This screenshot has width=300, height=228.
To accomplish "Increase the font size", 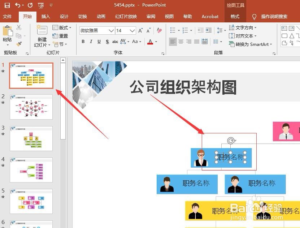I will [140, 31].
